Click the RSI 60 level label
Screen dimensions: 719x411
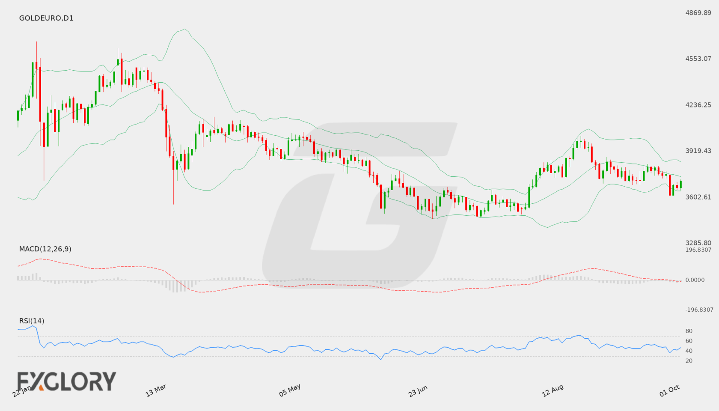(x=689, y=341)
